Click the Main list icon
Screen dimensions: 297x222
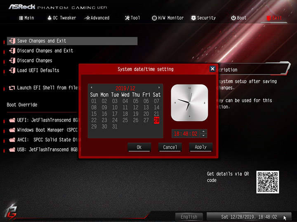[x=21, y=18]
